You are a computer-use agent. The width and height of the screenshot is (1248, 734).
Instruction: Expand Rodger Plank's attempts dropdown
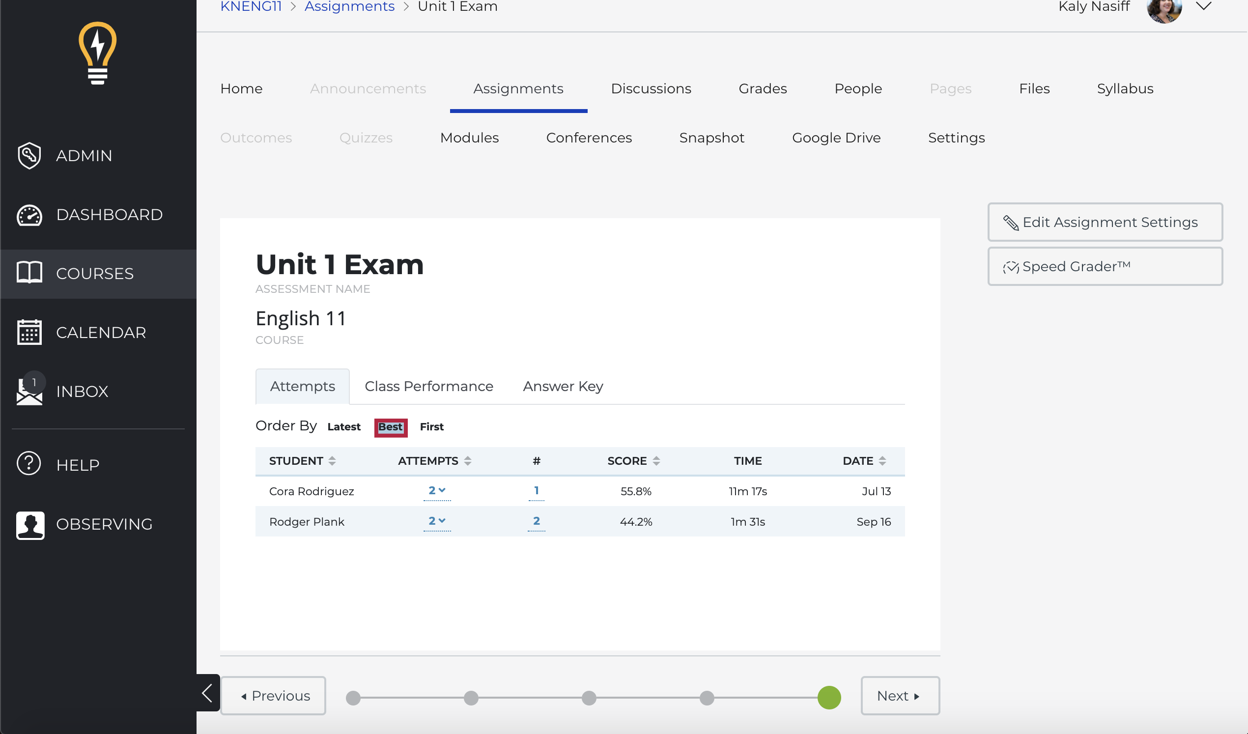(x=437, y=521)
